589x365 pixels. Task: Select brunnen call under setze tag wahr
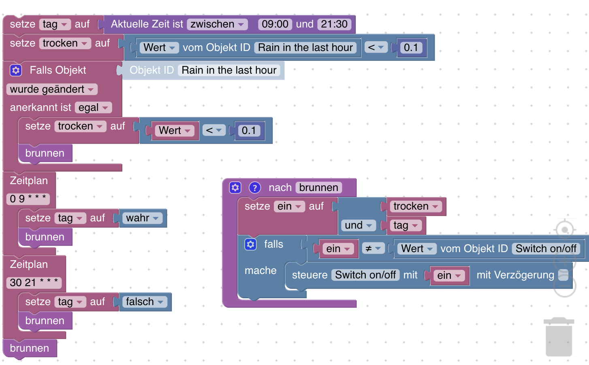[45, 237]
